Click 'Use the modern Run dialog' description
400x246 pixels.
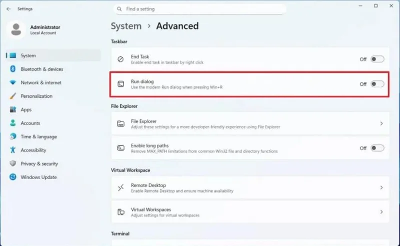pyautogui.click(x=177, y=87)
